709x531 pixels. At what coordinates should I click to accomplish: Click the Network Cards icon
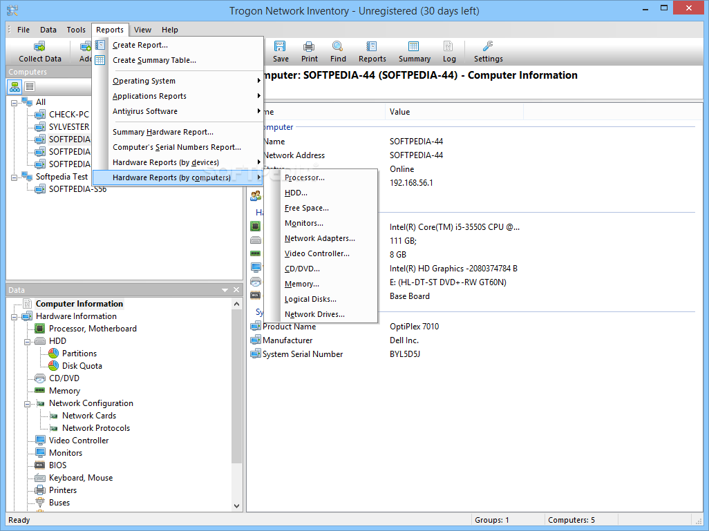[x=53, y=416]
